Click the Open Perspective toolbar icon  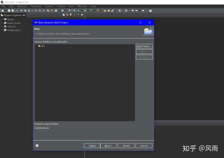pyautogui.click(x=151, y=11)
